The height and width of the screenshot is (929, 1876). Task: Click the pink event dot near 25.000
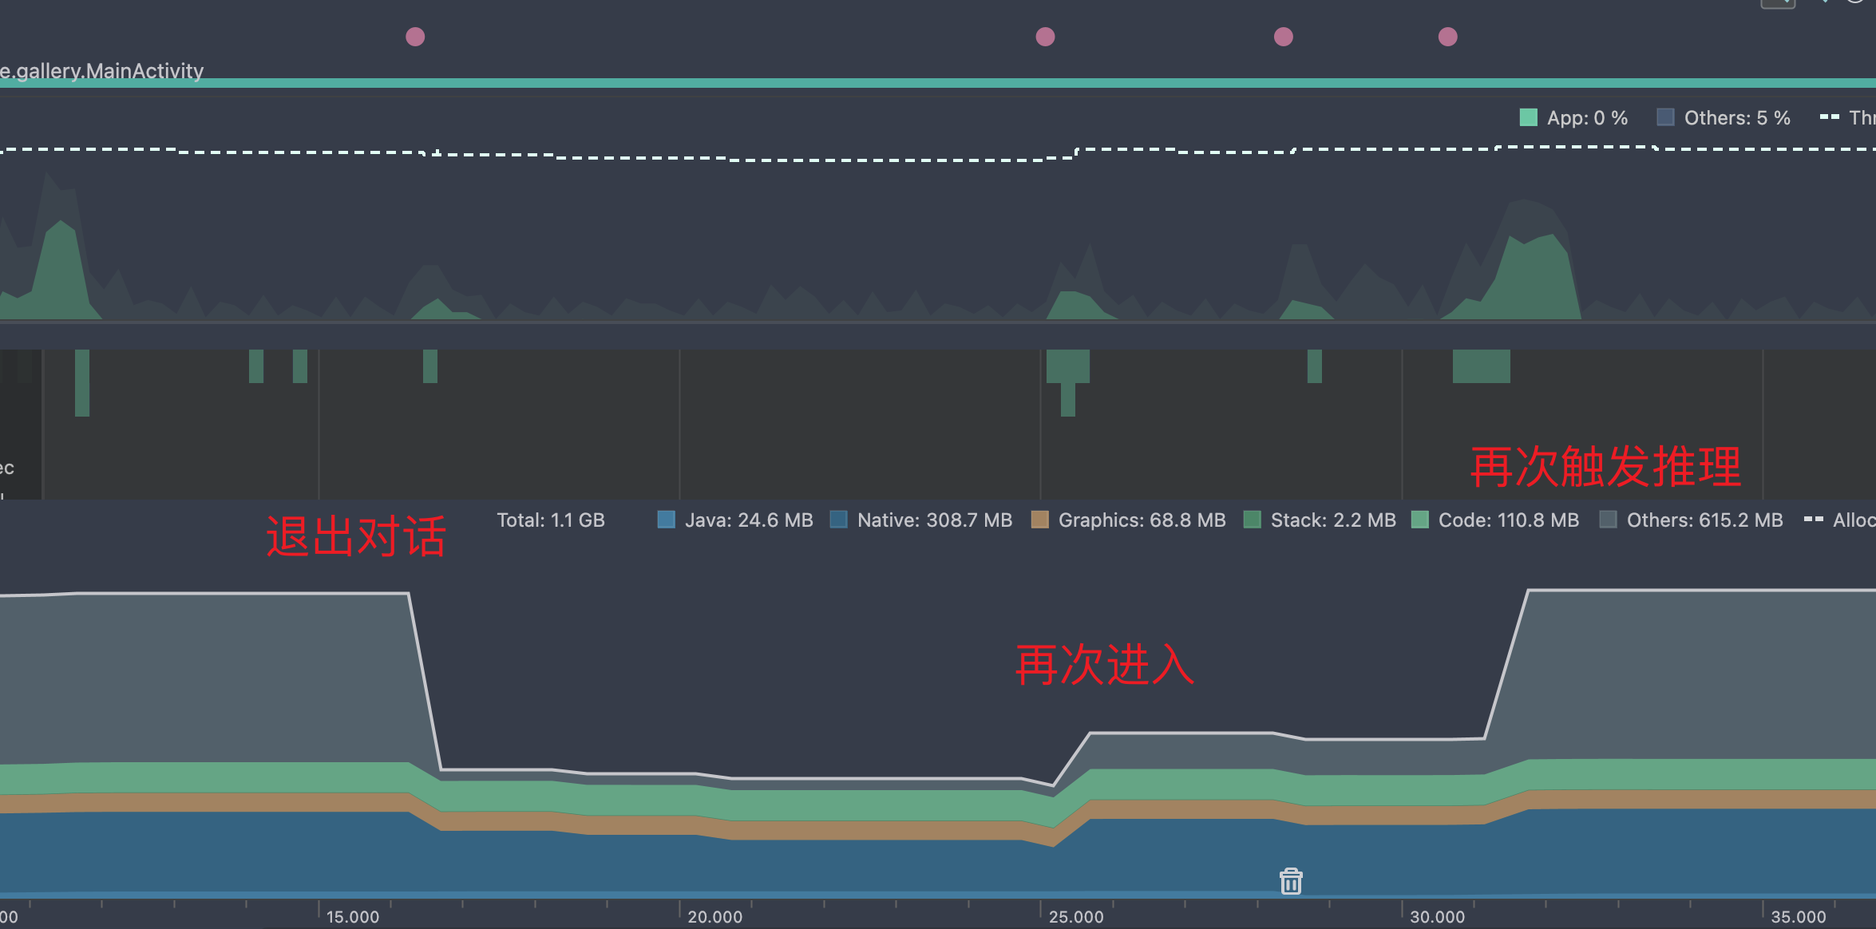tap(1045, 37)
